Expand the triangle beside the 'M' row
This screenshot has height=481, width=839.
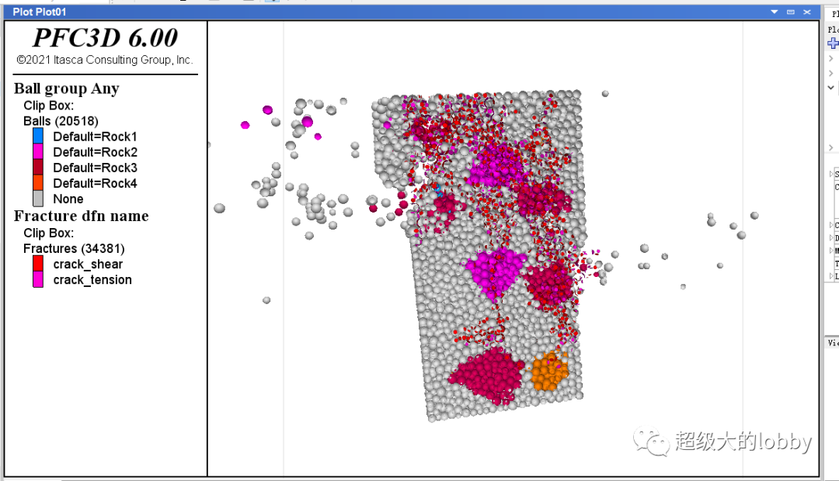coord(831,251)
